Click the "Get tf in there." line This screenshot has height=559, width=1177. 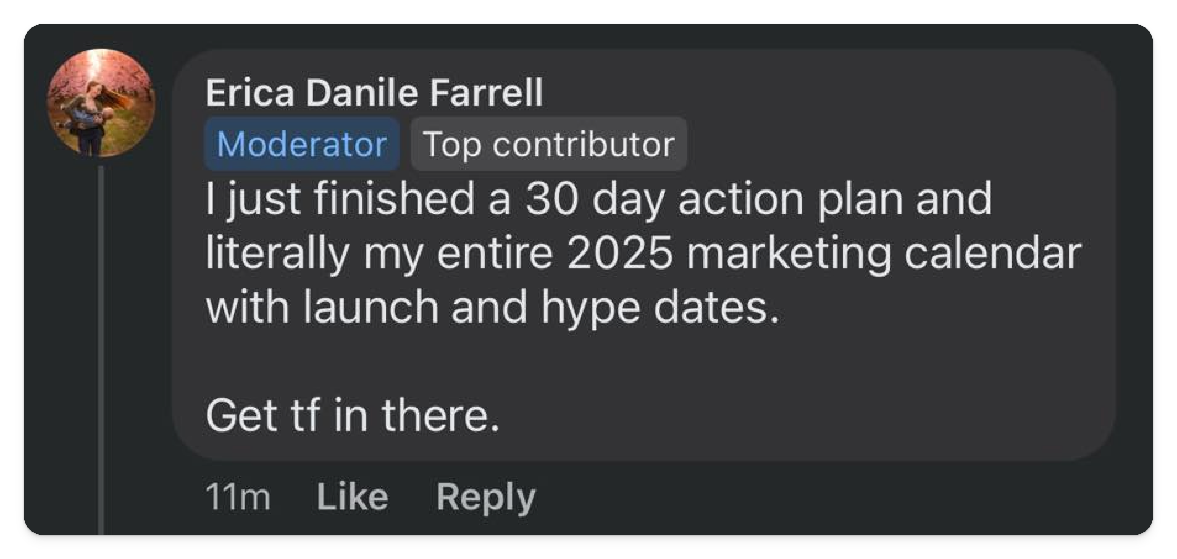point(353,415)
